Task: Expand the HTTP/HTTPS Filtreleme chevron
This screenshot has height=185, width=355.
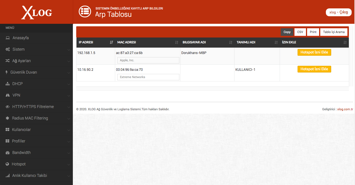Action: tap(69, 107)
